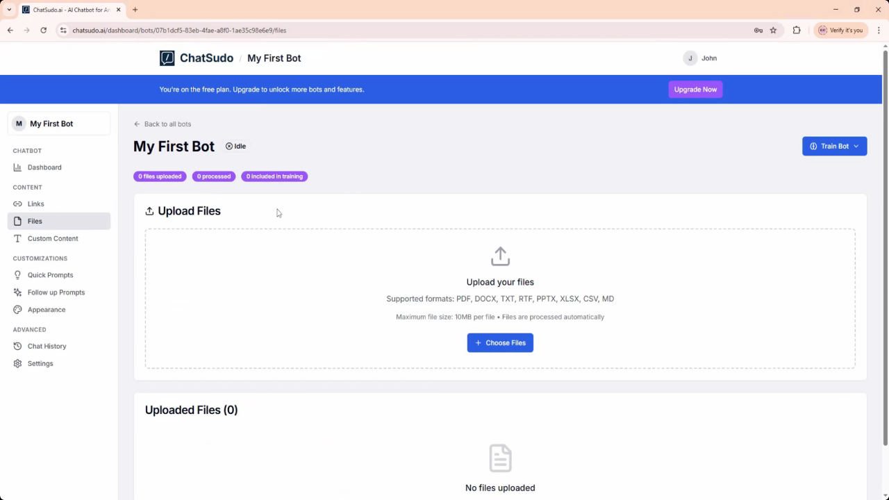Image resolution: width=889 pixels, height=500 pixels.
Task: Click the My First Bot breadcrumb
Action: click(274, 58)
